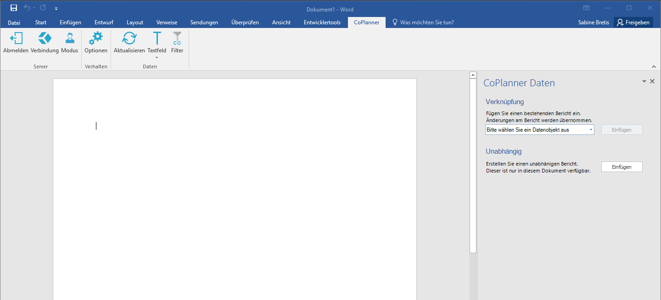Click Einfügen button under Unabhängig
This screenshot has width=661, height=300.
pyautogui.click(x=622, y=167)
